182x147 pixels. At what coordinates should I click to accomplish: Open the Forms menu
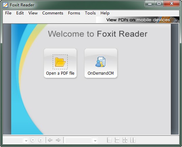[74, 13]
